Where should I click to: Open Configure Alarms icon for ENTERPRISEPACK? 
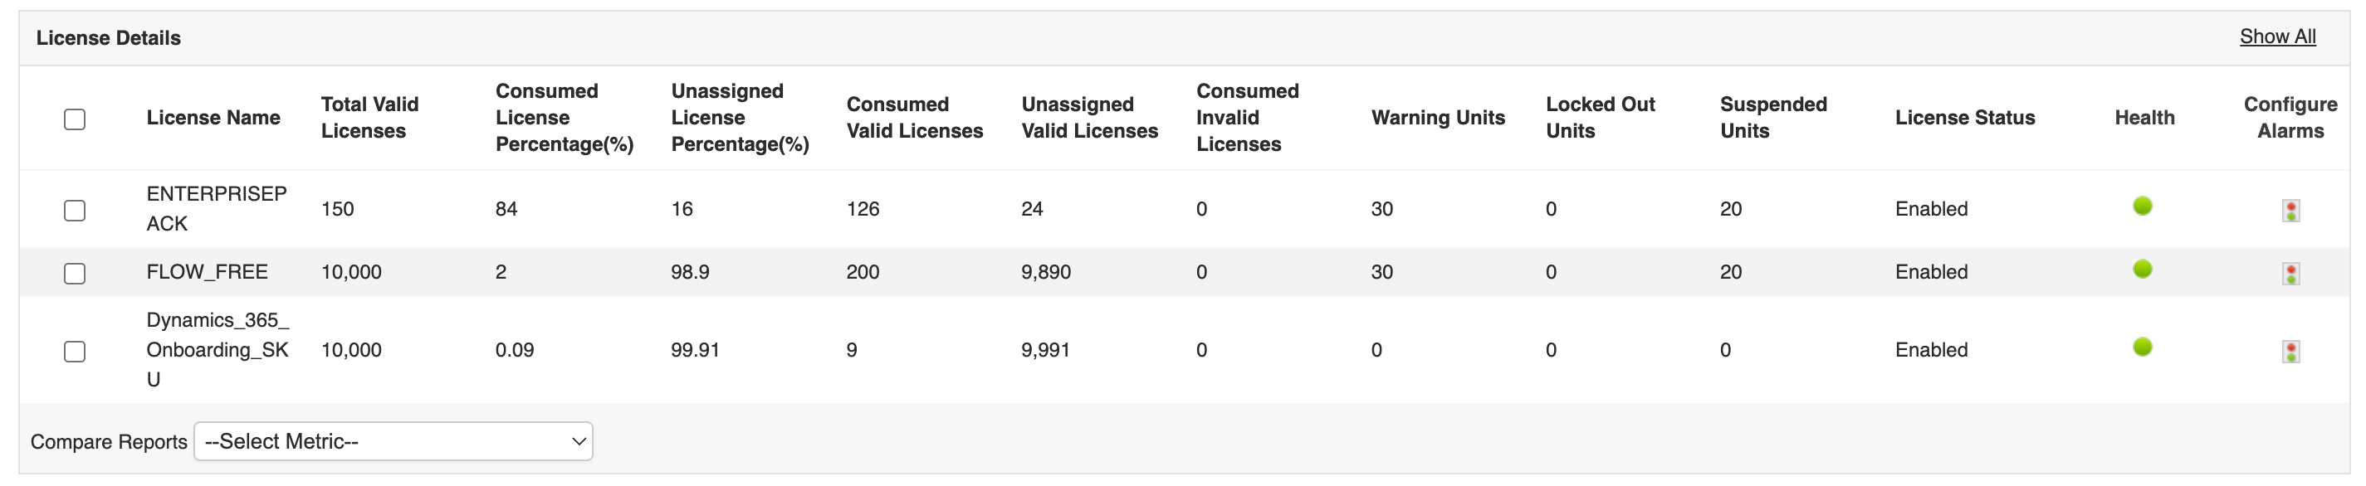(x=2290, y=211)
